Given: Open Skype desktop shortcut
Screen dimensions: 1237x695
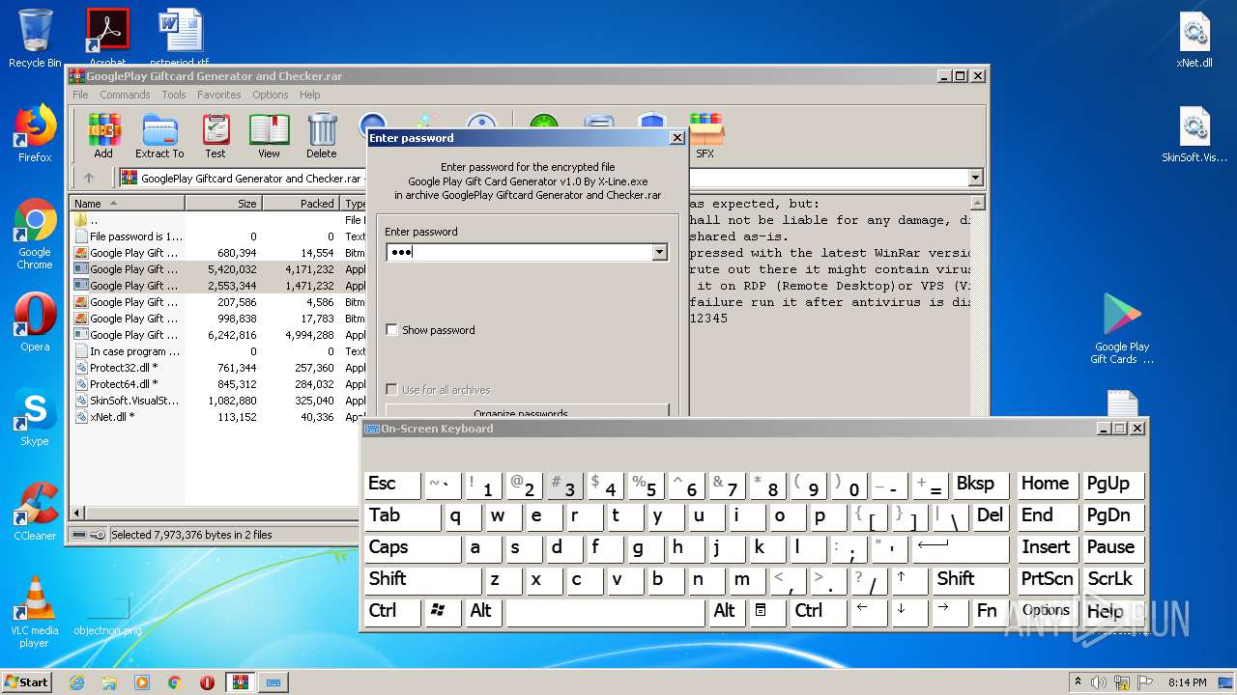Looking at the screenshot, I should point(35,417).
